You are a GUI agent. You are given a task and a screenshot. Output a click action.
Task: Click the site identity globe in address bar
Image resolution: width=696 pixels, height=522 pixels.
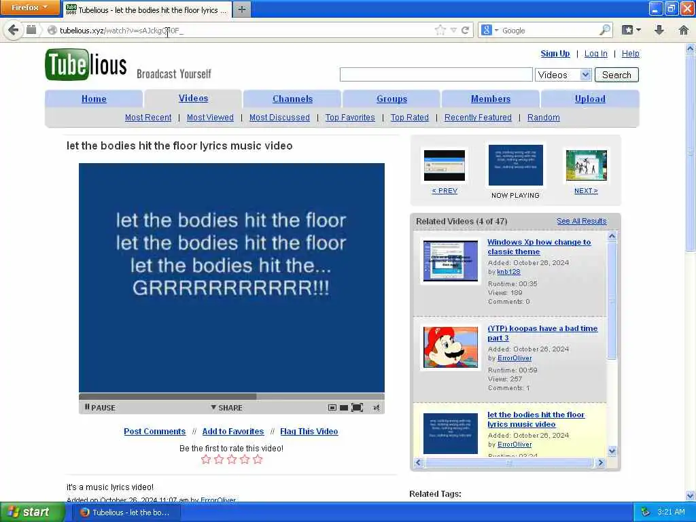click(x=52, y=30)
